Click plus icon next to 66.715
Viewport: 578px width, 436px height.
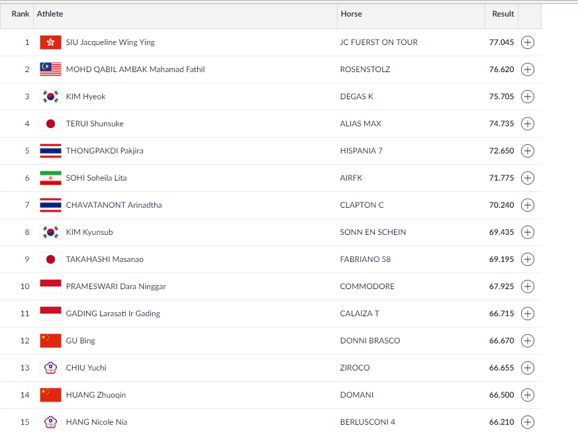click(x=528, y=314)
